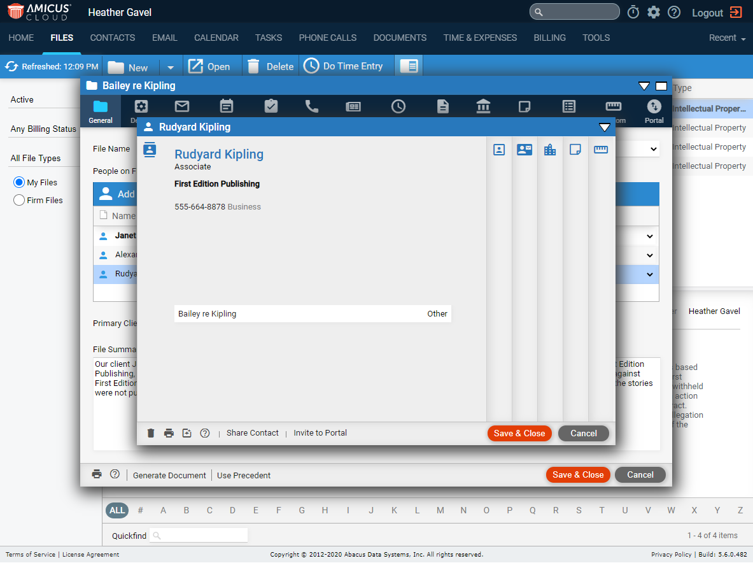Click the help question mark in the header
753x563 pixels.
click(674, 13)
